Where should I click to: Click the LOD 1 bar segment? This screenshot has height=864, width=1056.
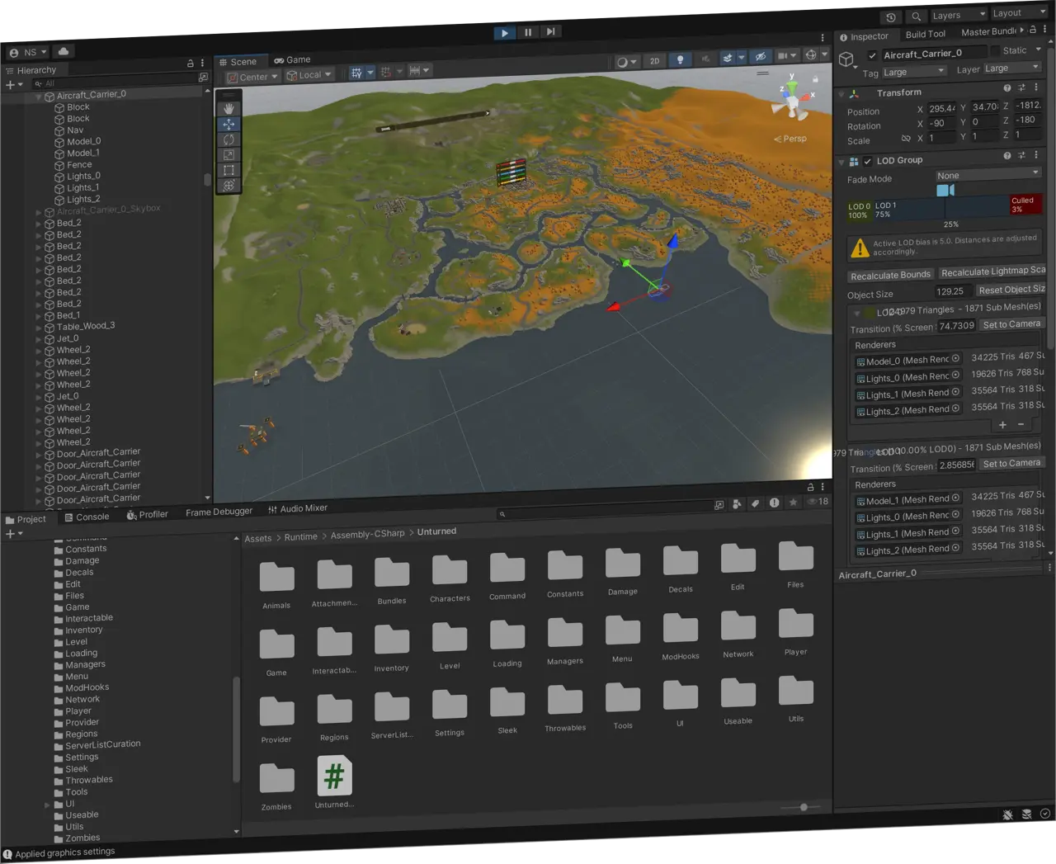[x=940, y=208]
